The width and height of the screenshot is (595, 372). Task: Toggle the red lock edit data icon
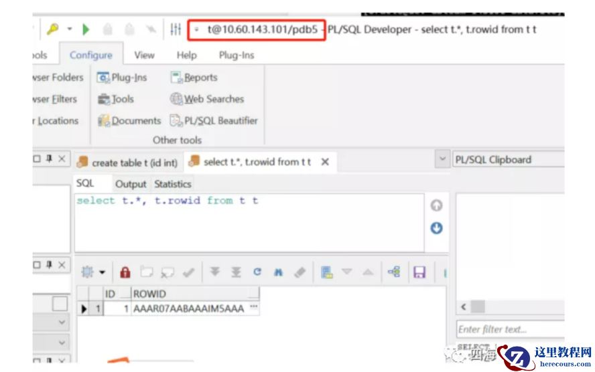[125, 272]
